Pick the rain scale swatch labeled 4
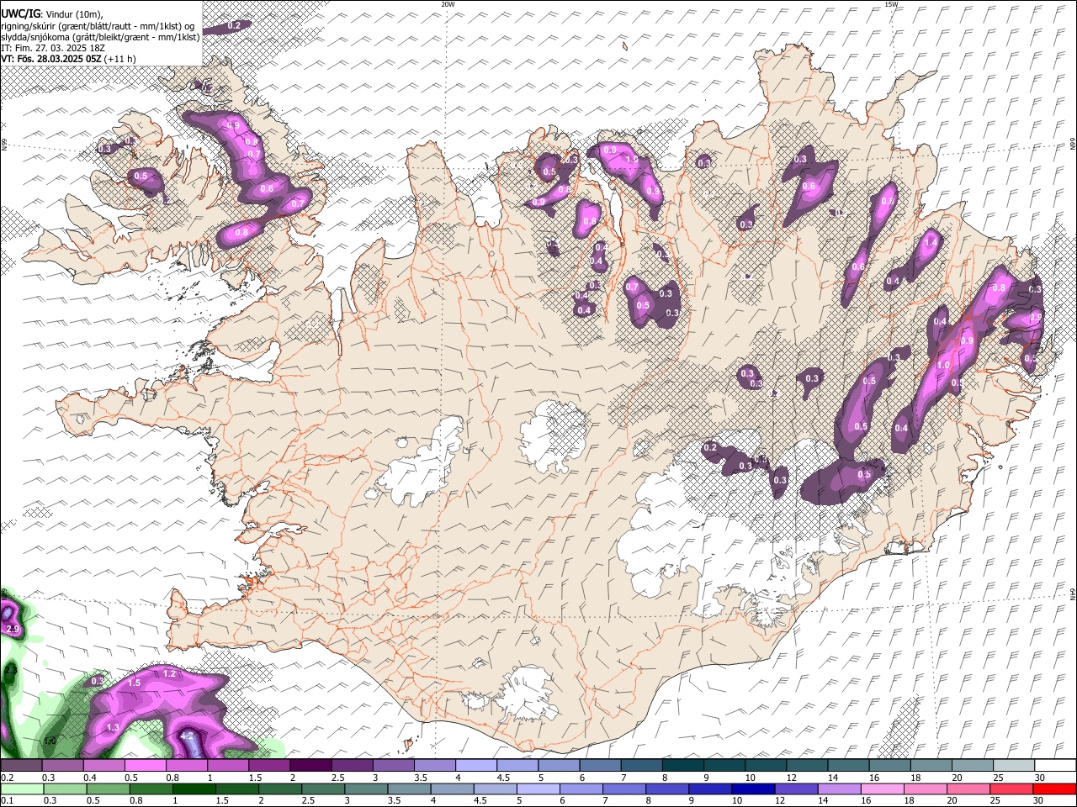Screen dimensions: 1077x807 [453, 789]
